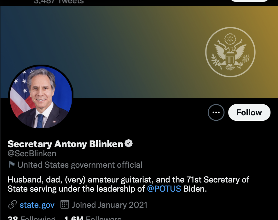Click the Great Seal emblem in banner
Image resolution: width=278 pixels, height=220 pixels.
230,52
